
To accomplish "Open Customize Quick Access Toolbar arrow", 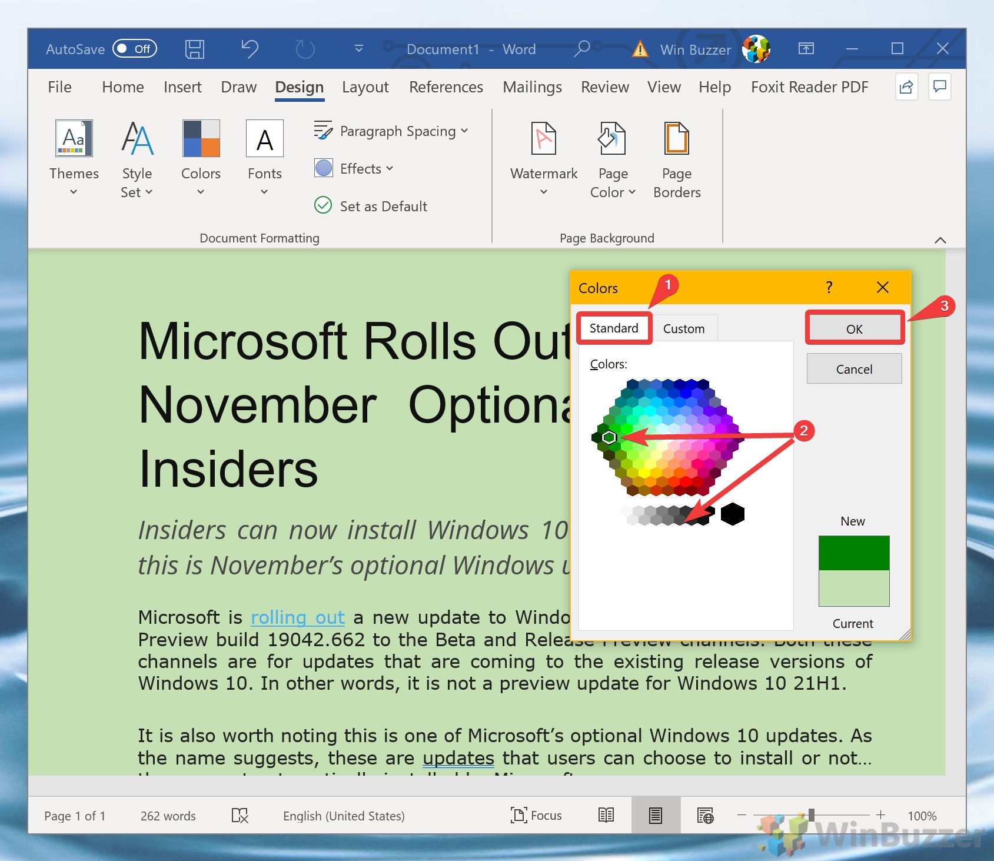I will click(x=359, y=49).
